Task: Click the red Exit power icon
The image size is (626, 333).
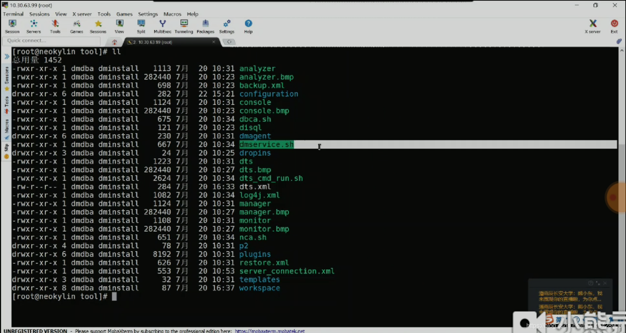Action: pyautogui.click(x=614, y=27)
